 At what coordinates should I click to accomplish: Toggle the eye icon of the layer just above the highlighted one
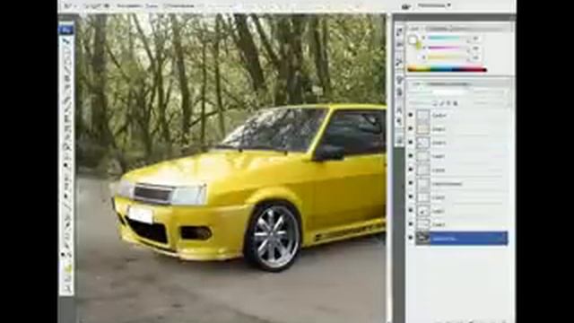point(411,224)
